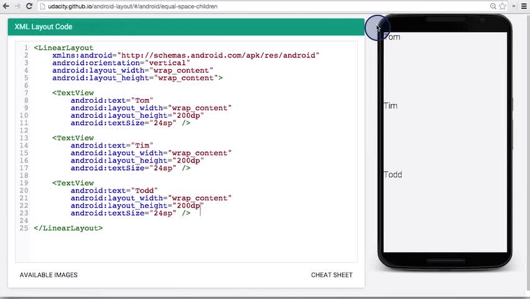This screenshot has width=530, height=299.
Task: Bookmark this page with the star icon
Action: pos(503,6)
